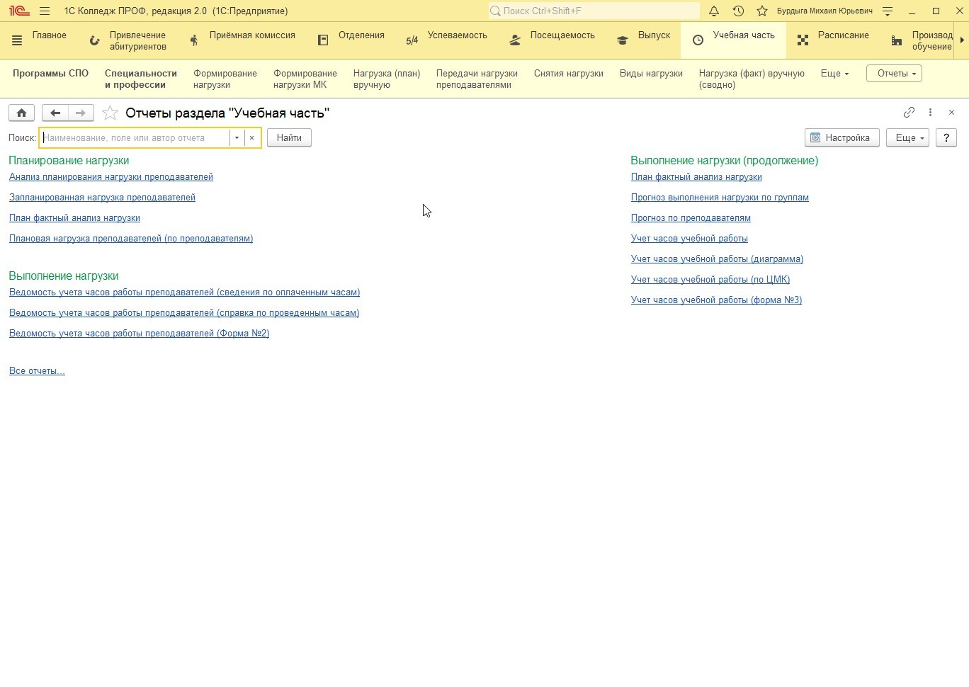
Task: Open the 1C main menu hamburger icon
Action: (x=45, y=11)
